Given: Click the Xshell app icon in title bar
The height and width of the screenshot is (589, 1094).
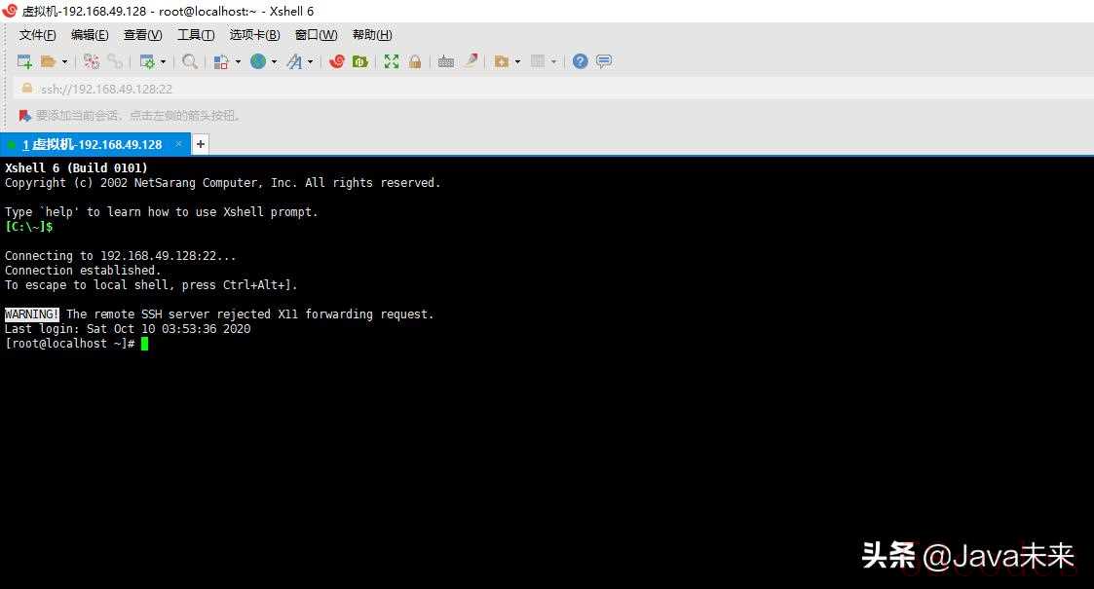Looking at the screenshot, I should click(10, 11).
